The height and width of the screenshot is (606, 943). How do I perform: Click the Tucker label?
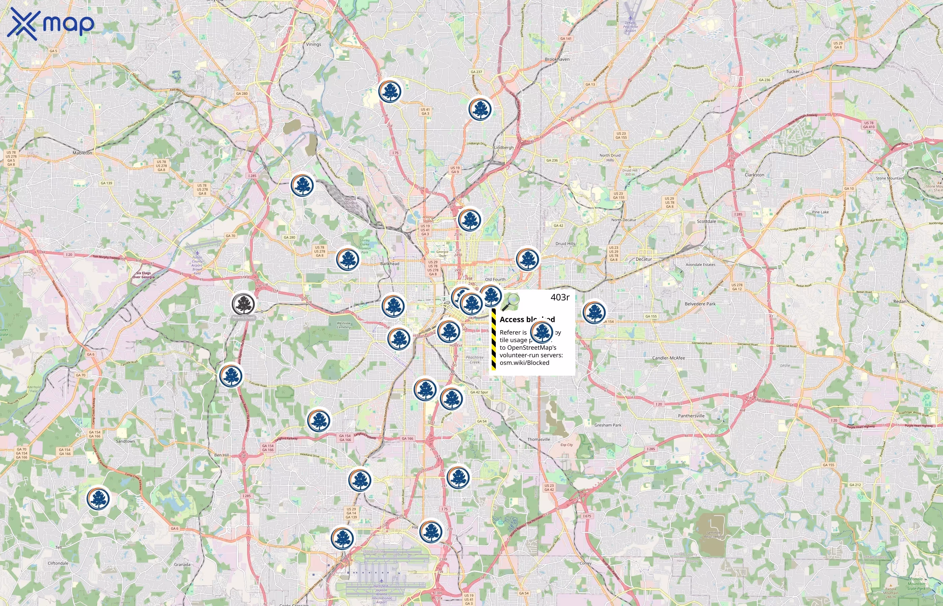click(793, 72)
